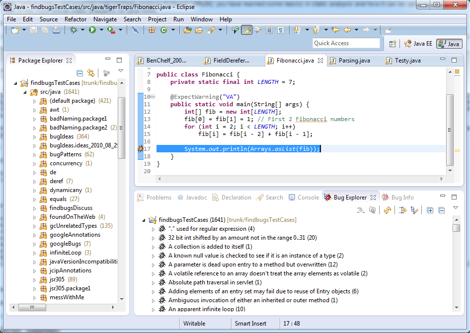The width and height of the screenshot is (470, 333).
Task: Click the Open Perspective icon
Action: 392,44
